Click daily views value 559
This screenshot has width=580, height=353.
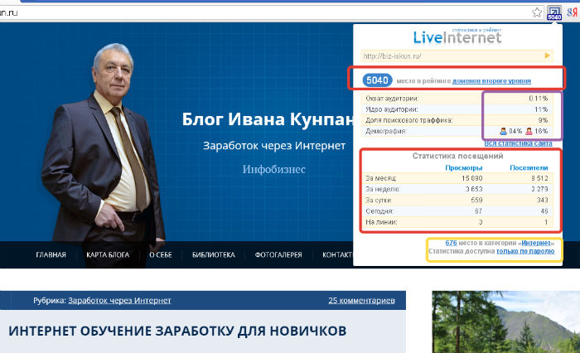476,200
